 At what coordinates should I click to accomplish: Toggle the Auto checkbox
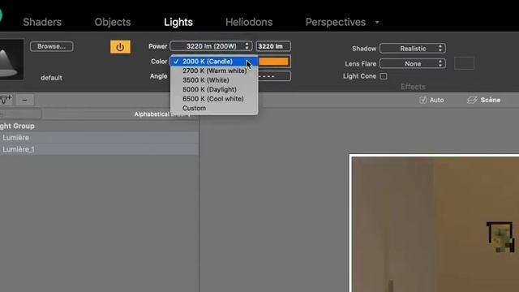point(422,100)
